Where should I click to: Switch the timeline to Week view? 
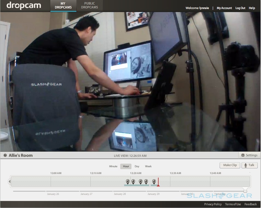148,166
